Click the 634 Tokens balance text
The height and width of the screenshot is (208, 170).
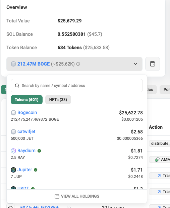click(x=69, y=47)
